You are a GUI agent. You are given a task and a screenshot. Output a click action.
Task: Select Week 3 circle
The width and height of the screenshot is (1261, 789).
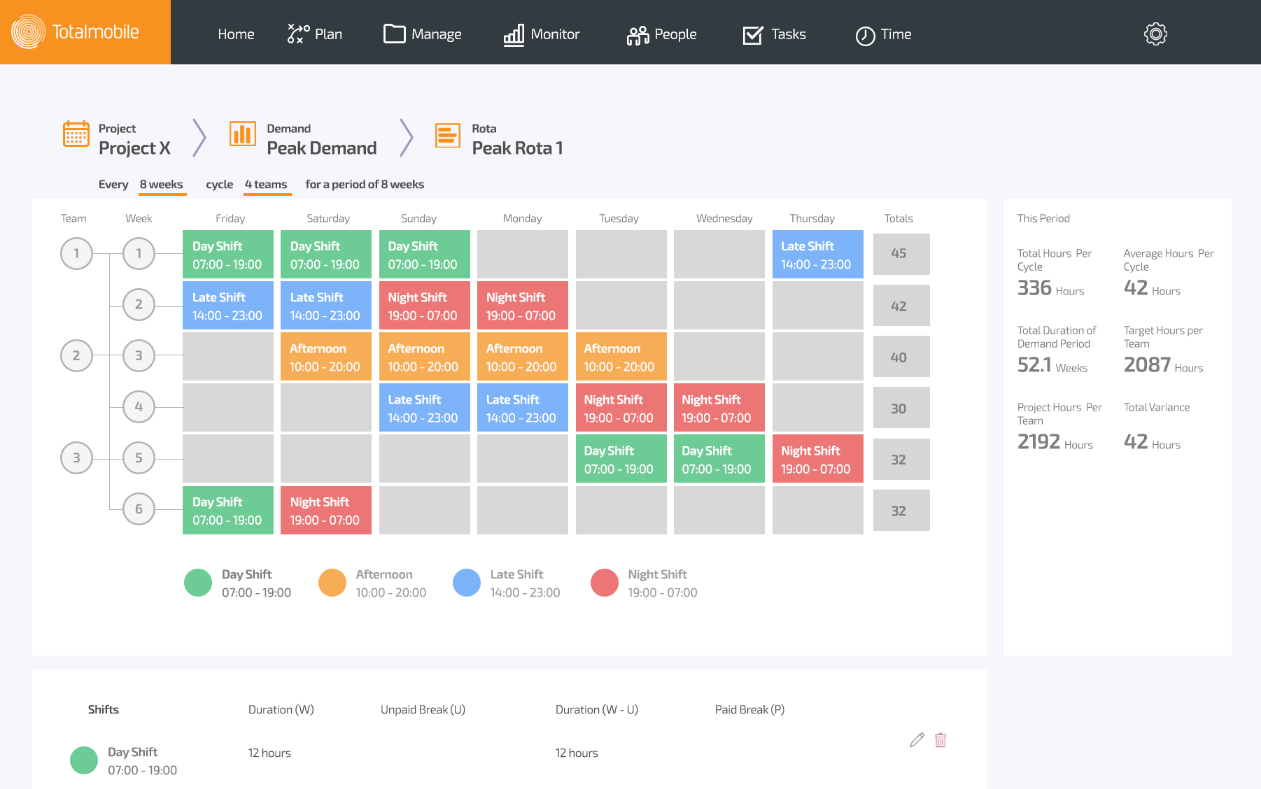point(139,355)
